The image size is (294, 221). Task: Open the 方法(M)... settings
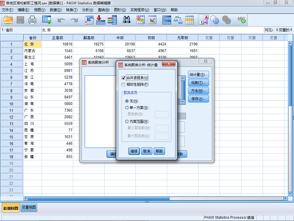(198, 91)
